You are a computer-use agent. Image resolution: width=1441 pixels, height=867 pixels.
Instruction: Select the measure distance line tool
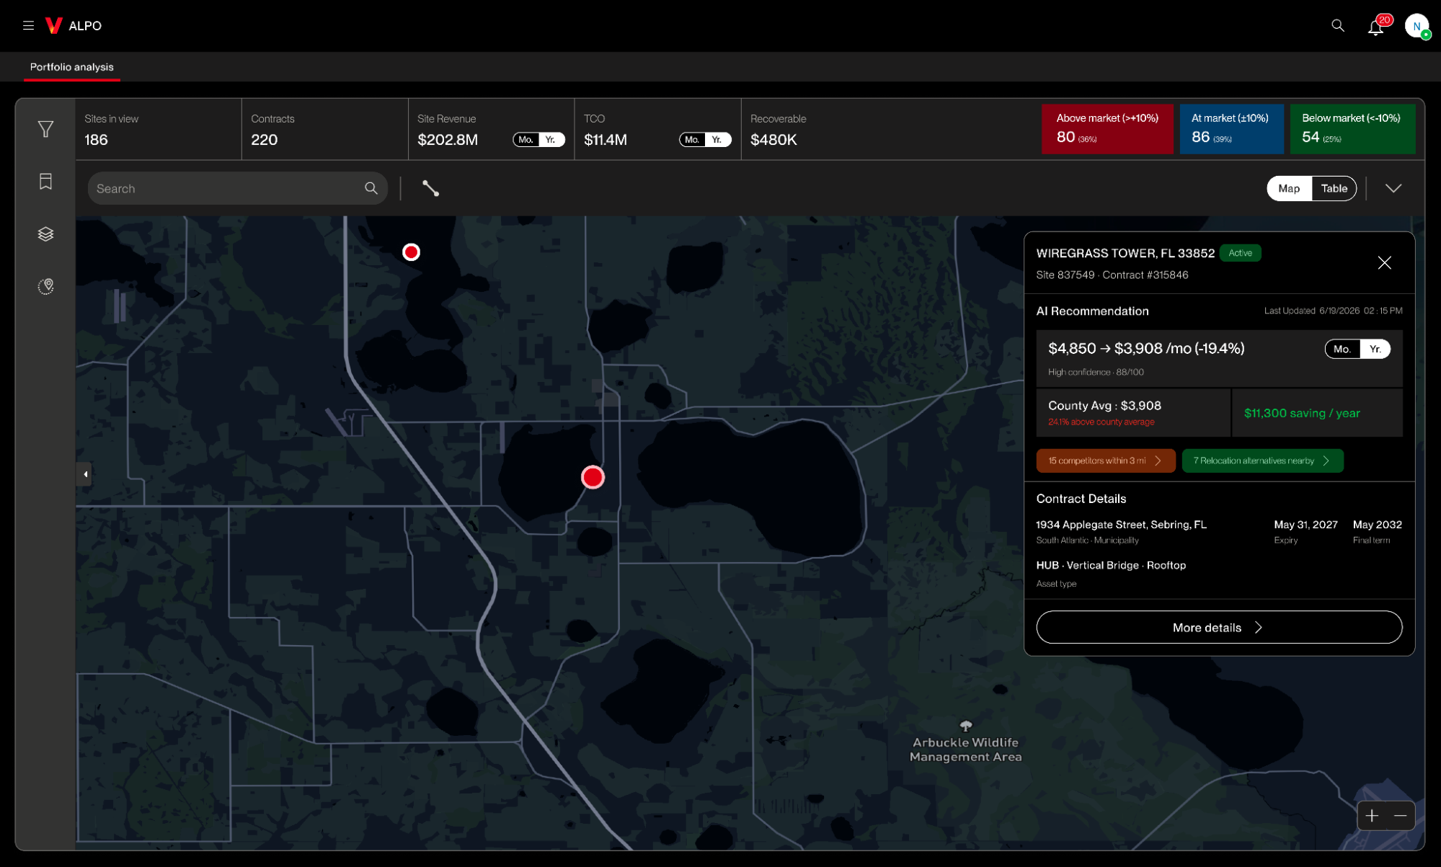click(430, 188)
